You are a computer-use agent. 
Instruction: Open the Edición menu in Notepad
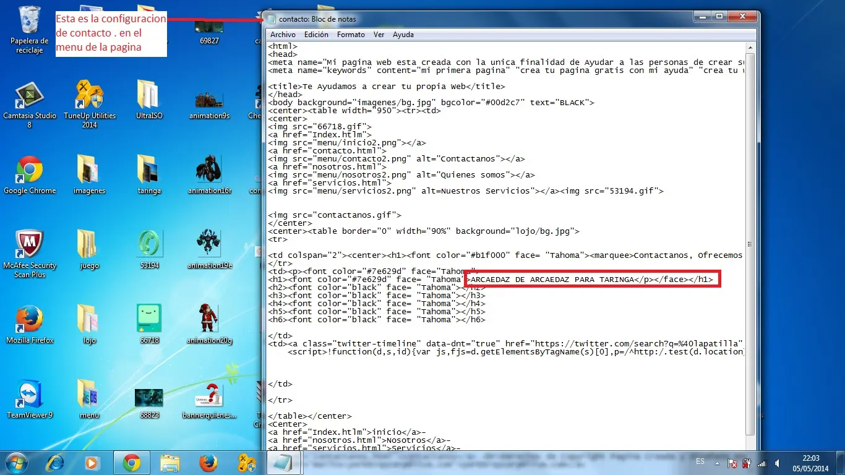[316, 35]
